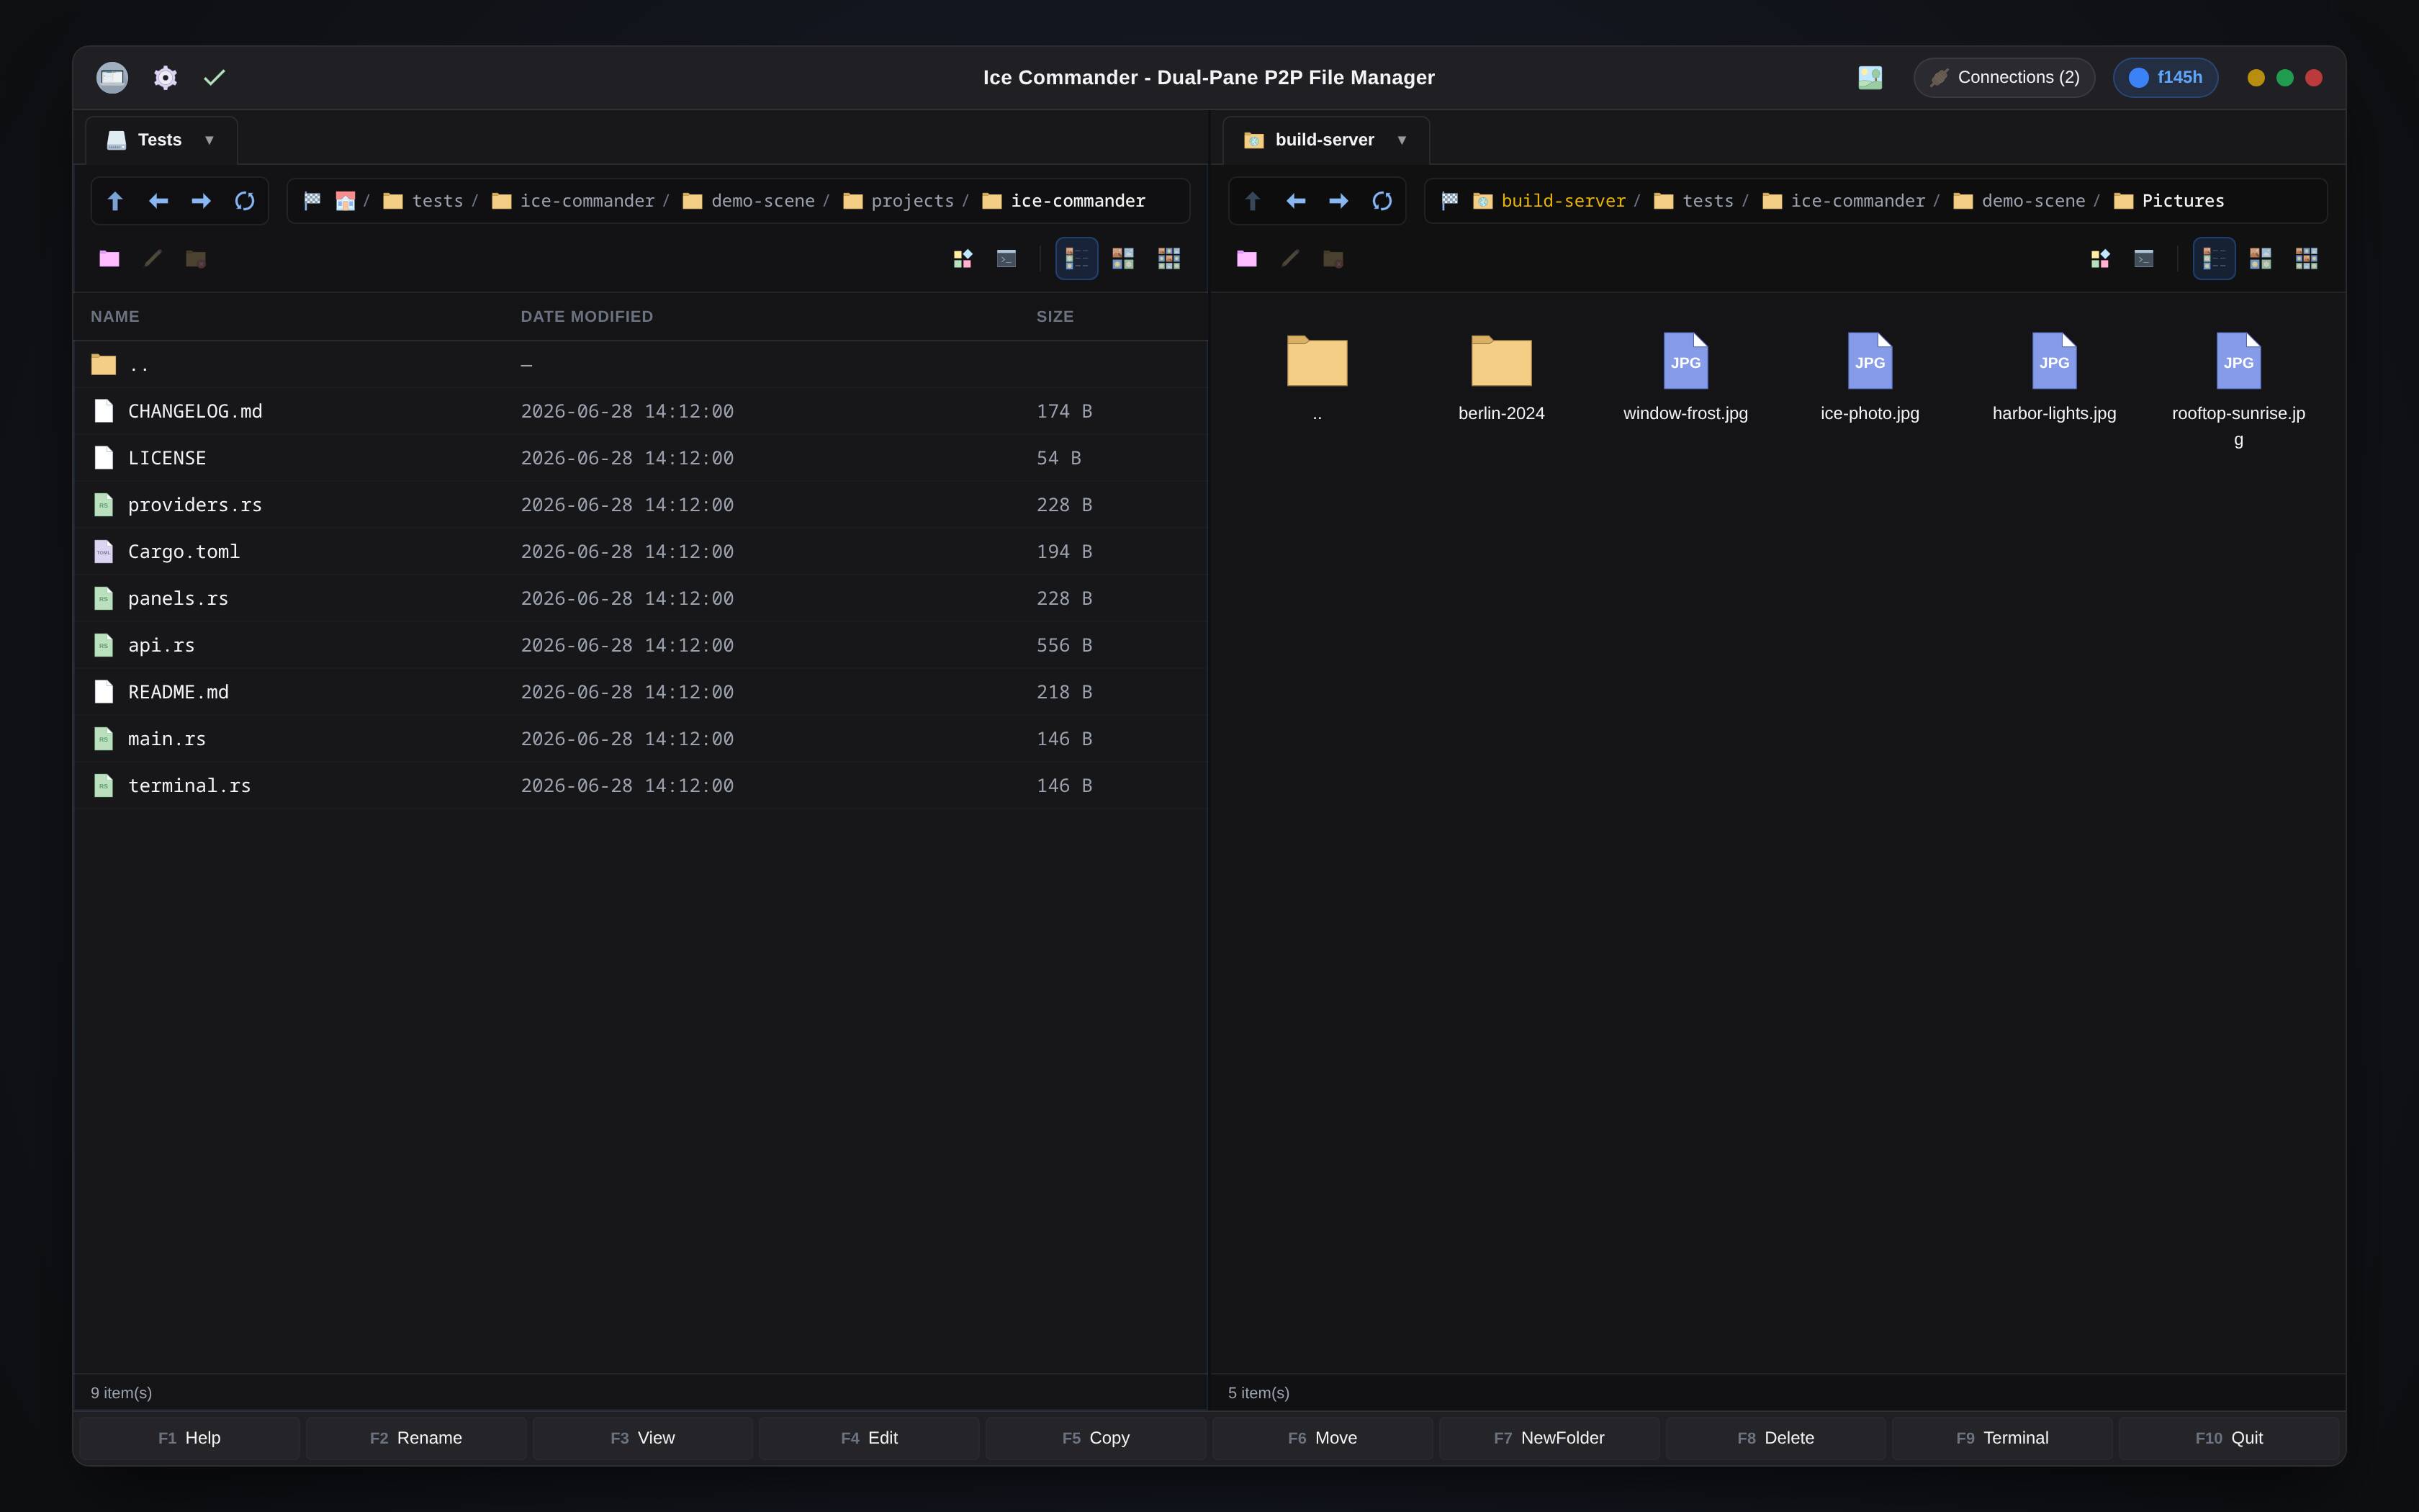
Task: Switch left pane to list view
Action: point(1076,259)
